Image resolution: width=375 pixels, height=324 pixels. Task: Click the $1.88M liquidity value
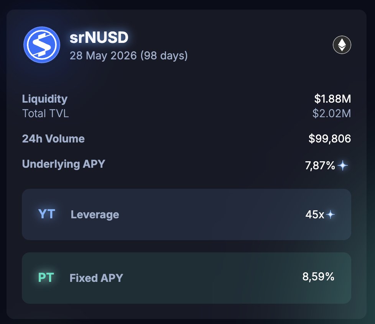[332, 99]
